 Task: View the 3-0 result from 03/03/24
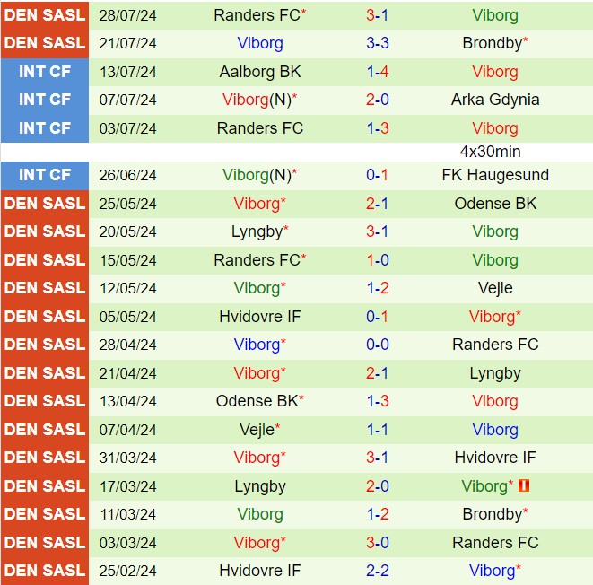point(377,543)
